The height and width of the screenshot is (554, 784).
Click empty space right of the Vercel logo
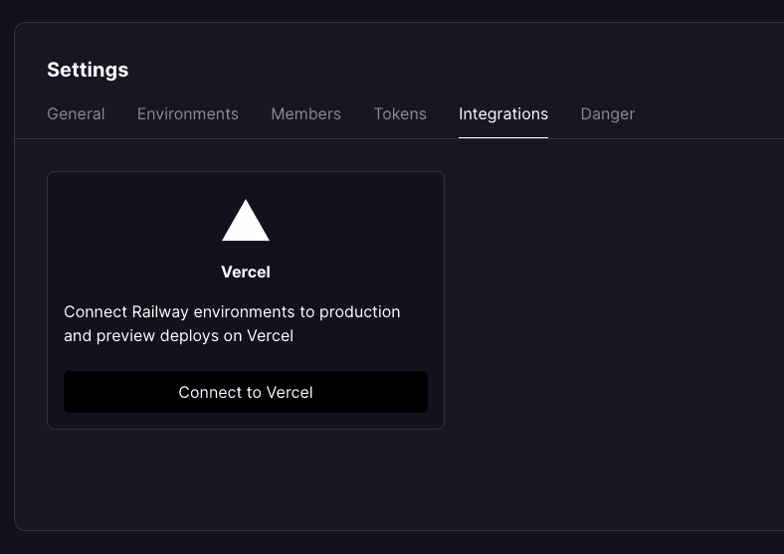pyautogui.click(x=358, y=221)
